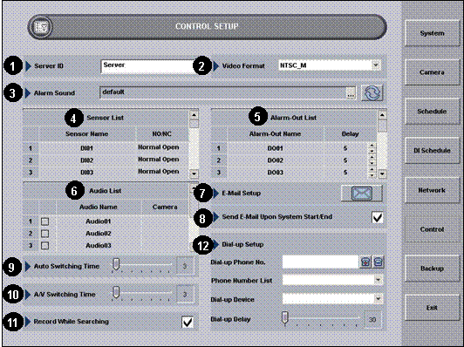
Task: Check the Audio03 checkbox
Action: (x=45, y=246)
